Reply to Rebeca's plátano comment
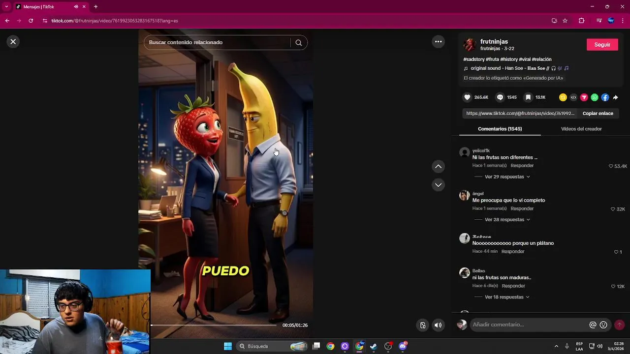 (513, 251)
